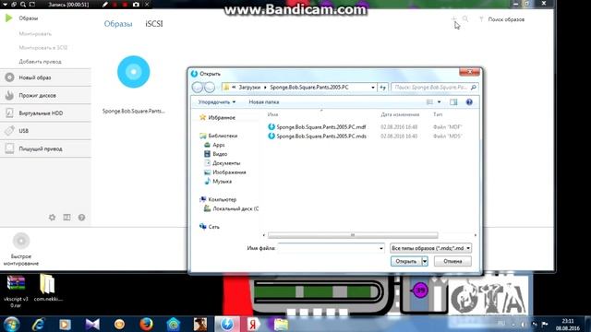Click horizontal scrollbar in file list

353,235
